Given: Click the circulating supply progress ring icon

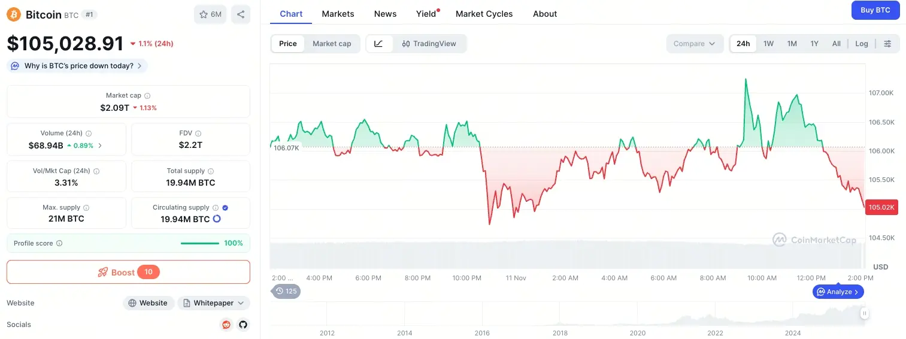Looking at the screenshot, I should (x=217, y=219).
